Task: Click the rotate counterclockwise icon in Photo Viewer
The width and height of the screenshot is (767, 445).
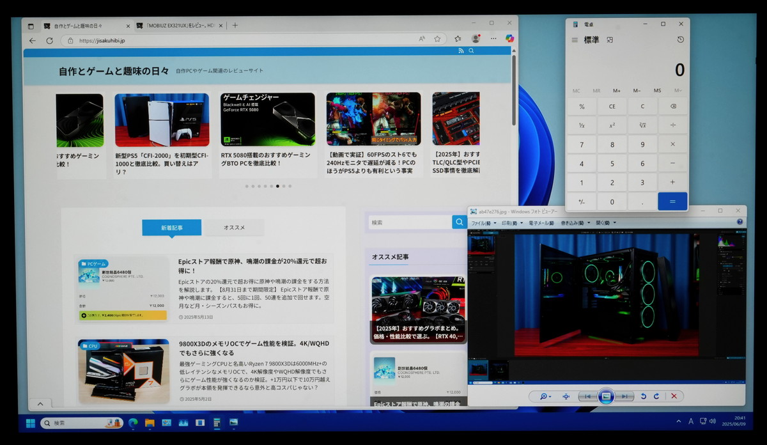Action: [643, 396]
